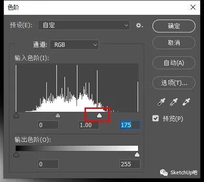Screen dimensions: 204x182
Task: Select the black point eyedropper
Action: (161, 102)
